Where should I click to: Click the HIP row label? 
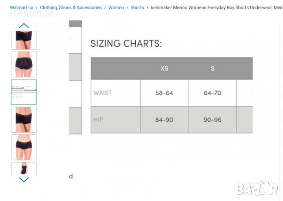[x=99, y=119]
